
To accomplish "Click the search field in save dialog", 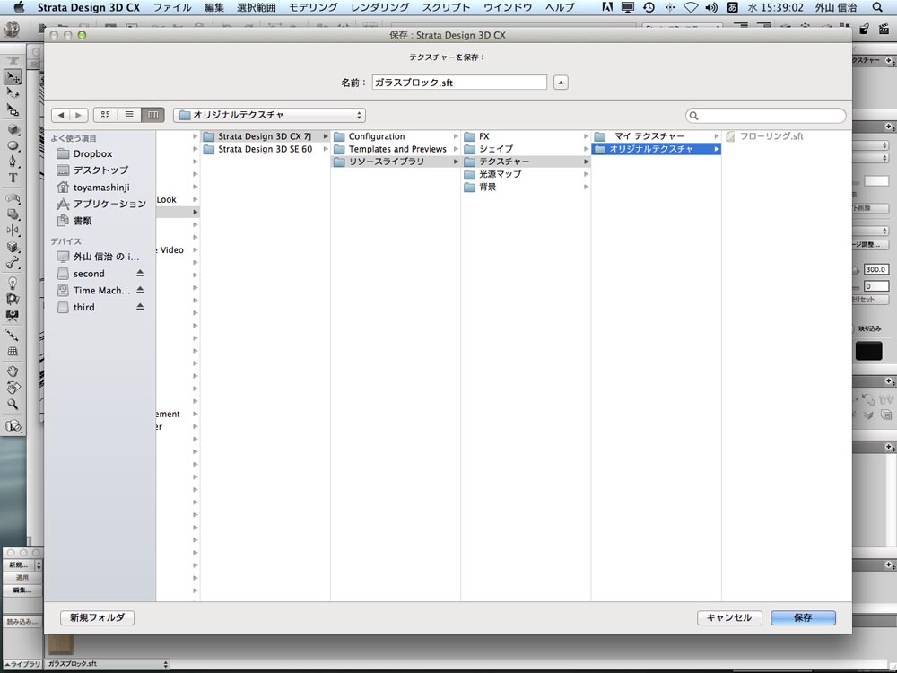I will tap(765, 116).
